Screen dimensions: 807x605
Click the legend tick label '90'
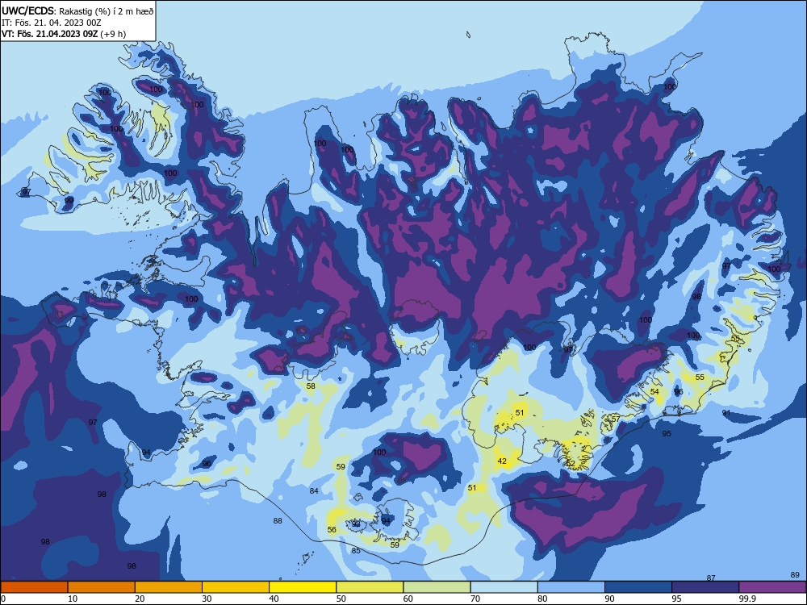click(x=610, y=599)
